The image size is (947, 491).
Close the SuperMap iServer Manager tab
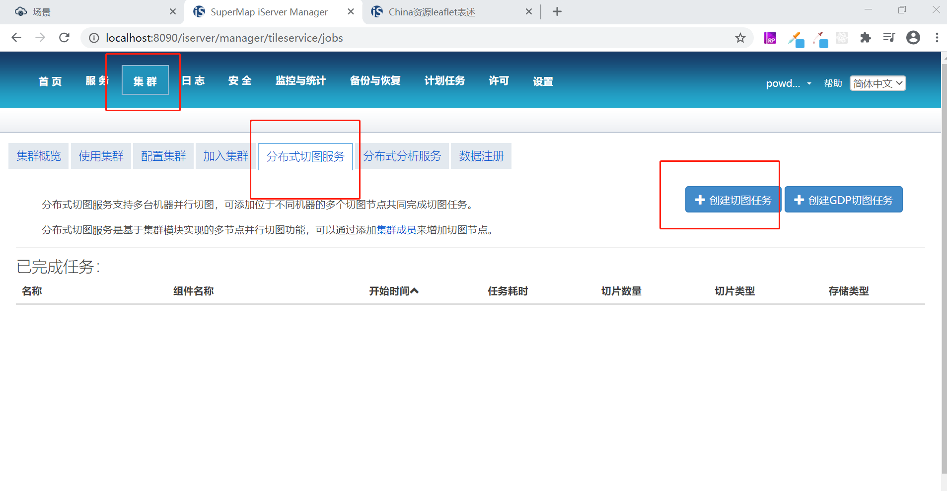[x=351, y=11]
